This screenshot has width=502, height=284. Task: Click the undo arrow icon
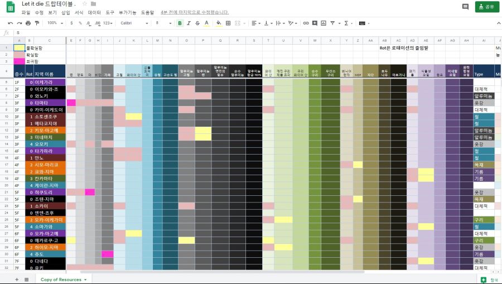[x=10, y=23]
